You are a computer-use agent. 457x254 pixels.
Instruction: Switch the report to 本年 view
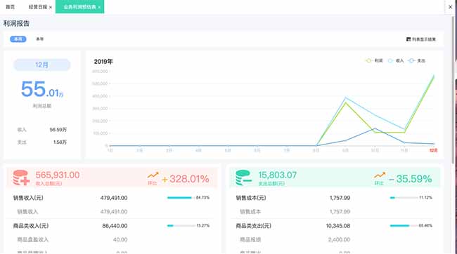click(40, 39)
